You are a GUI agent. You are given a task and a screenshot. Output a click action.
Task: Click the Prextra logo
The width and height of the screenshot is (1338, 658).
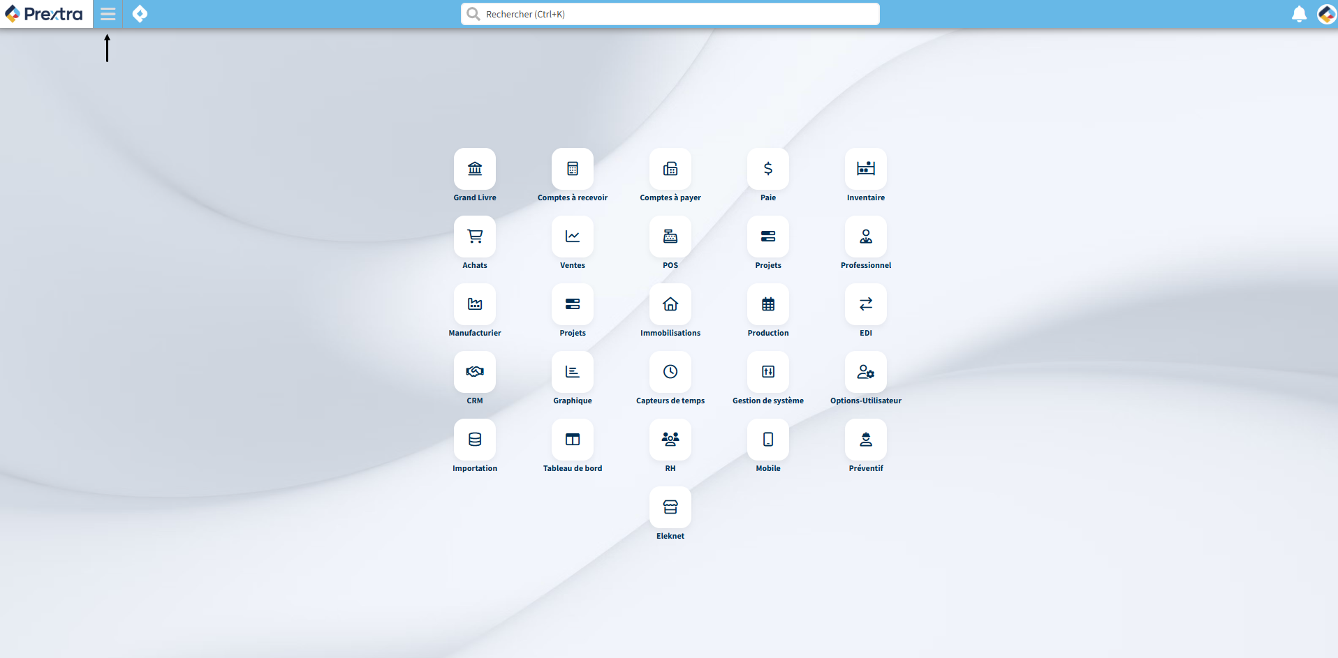(45, 14)
